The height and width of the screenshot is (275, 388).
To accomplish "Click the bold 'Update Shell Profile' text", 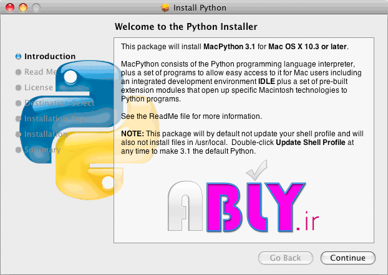I will [x=311, y=142].
